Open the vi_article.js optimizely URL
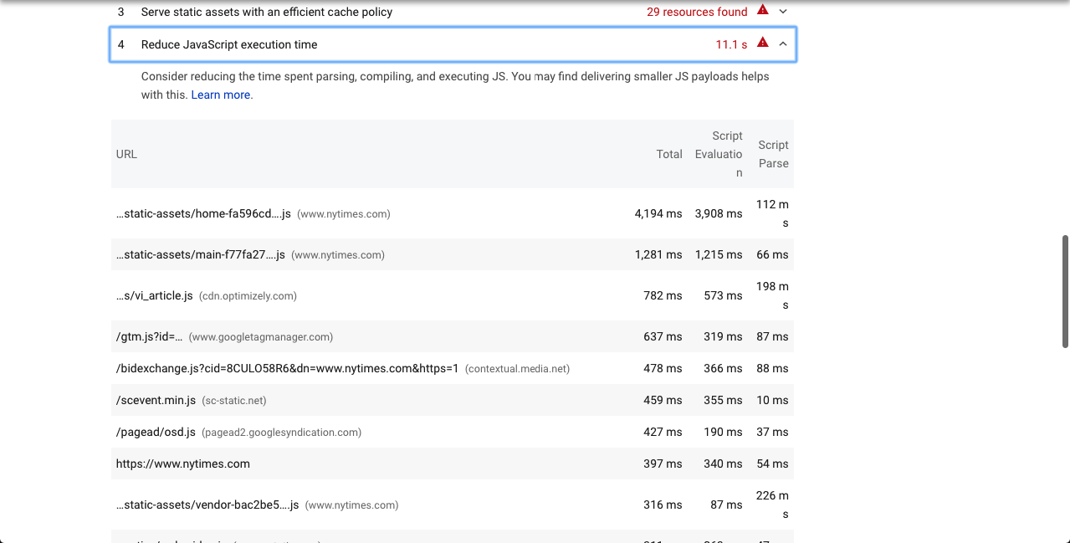This screenshot has height=543, width=1070. [x=155, y=296]
